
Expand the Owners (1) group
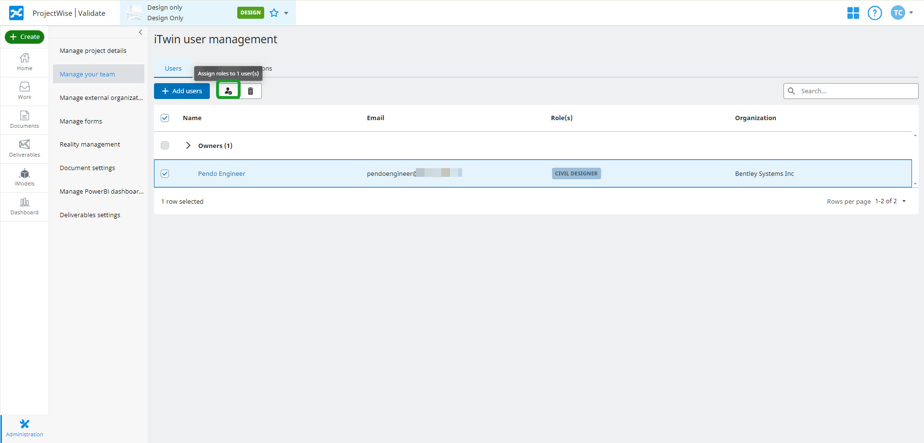[x=188, y=145]
